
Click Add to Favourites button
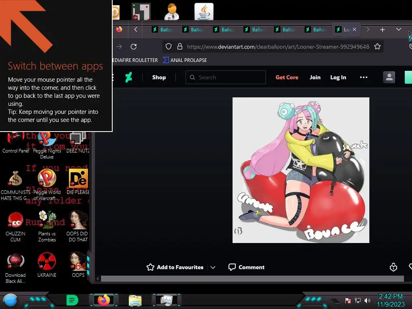[x=175, y=267]
